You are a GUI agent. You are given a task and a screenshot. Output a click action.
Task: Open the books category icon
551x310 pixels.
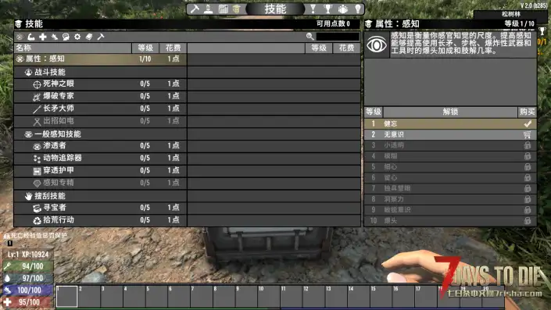click(x=89, y=37)
